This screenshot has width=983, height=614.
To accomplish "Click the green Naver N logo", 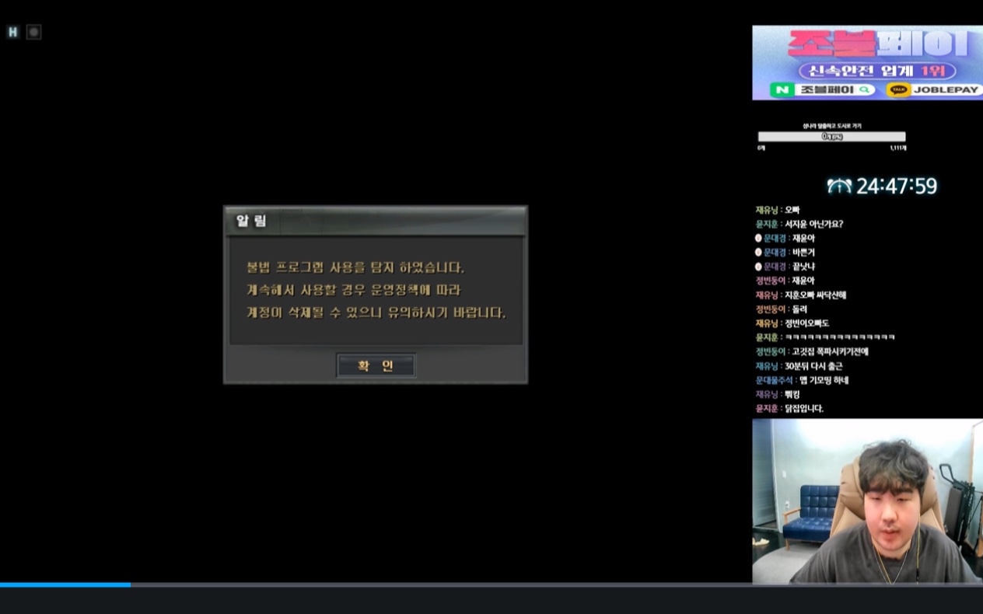I will point(780,90).
